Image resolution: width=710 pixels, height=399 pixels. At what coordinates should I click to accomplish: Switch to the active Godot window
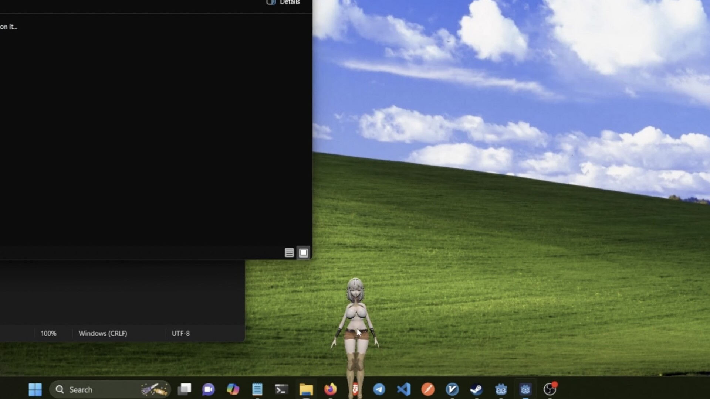pyautogui.click(x=525, y=389)
